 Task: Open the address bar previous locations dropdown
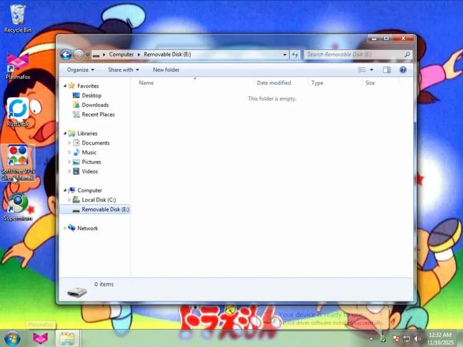(285, 55)
